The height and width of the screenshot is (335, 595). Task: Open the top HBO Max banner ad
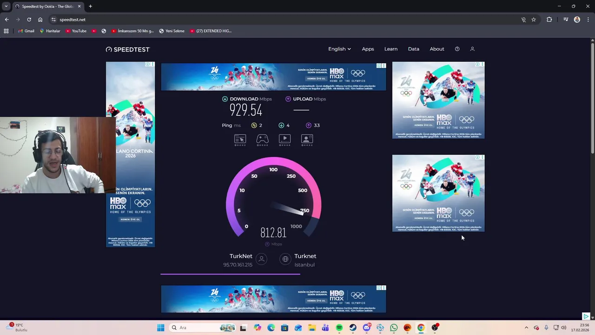click(x=273, y=77)
